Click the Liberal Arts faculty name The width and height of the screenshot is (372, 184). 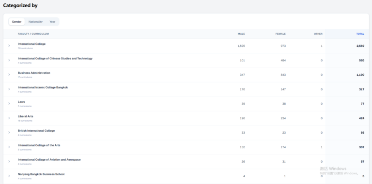click(x=25, y=116)
